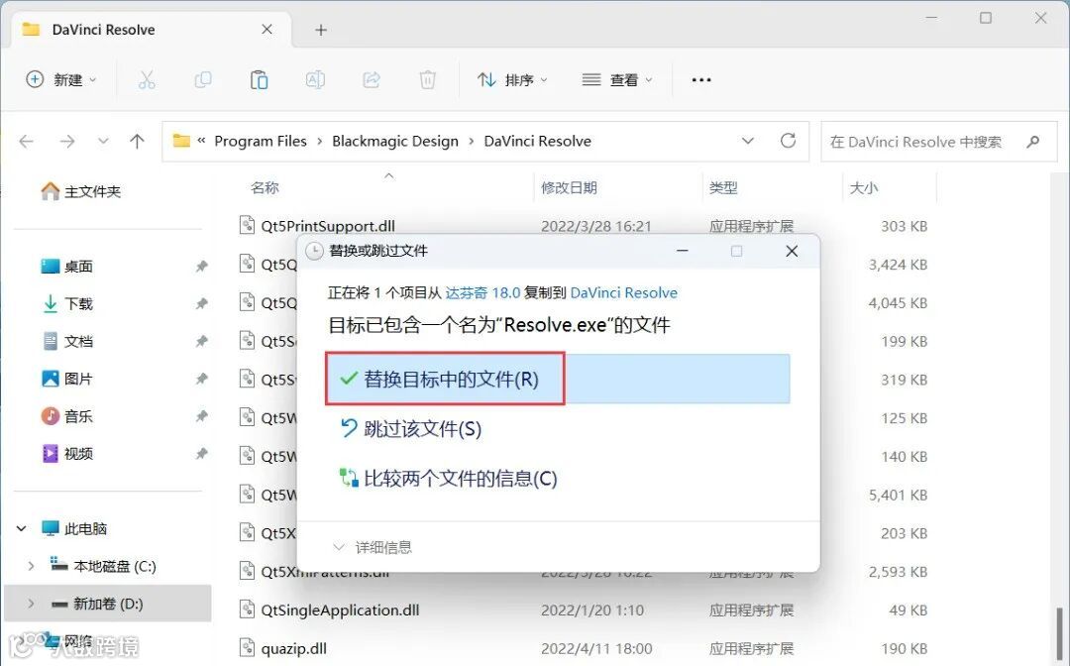Click the pin icon next to 下载
Image resolution: width=1070 pixels, height=666 pixels.
[201, 303]
